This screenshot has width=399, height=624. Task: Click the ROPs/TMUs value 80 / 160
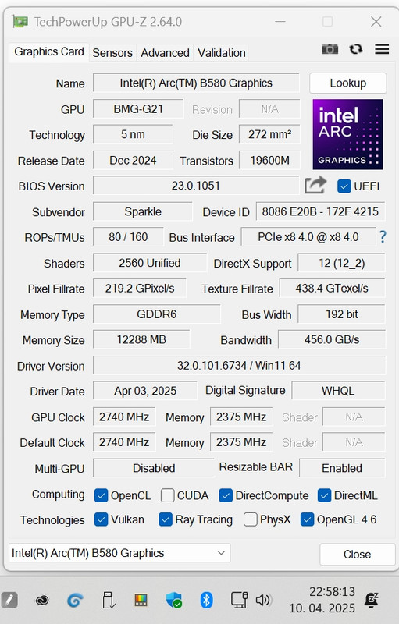[128, 237]
